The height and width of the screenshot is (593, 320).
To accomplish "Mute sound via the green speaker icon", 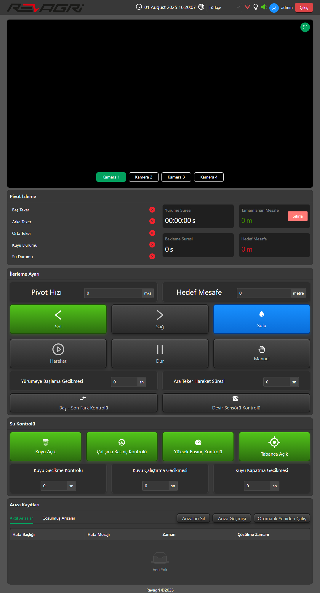I will (264, 7).
